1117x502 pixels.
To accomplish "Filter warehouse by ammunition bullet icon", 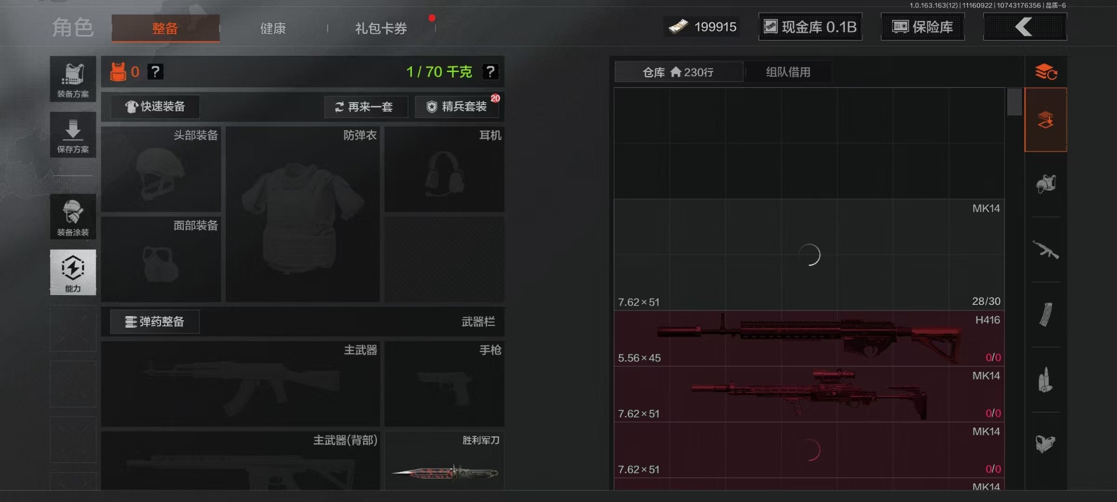I will [1045, 380].
